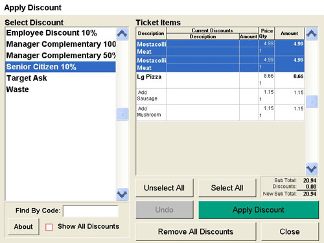Select the Lg Pizza ticket item
This screenshot has height=243, width=324.
(220, 80)
